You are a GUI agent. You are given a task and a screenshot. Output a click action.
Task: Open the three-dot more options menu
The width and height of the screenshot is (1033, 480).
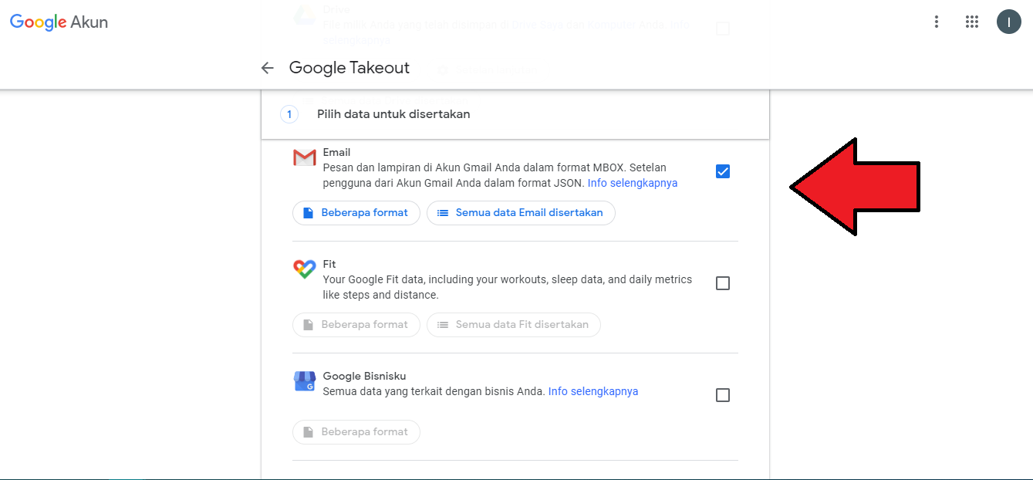coord(936,22)
